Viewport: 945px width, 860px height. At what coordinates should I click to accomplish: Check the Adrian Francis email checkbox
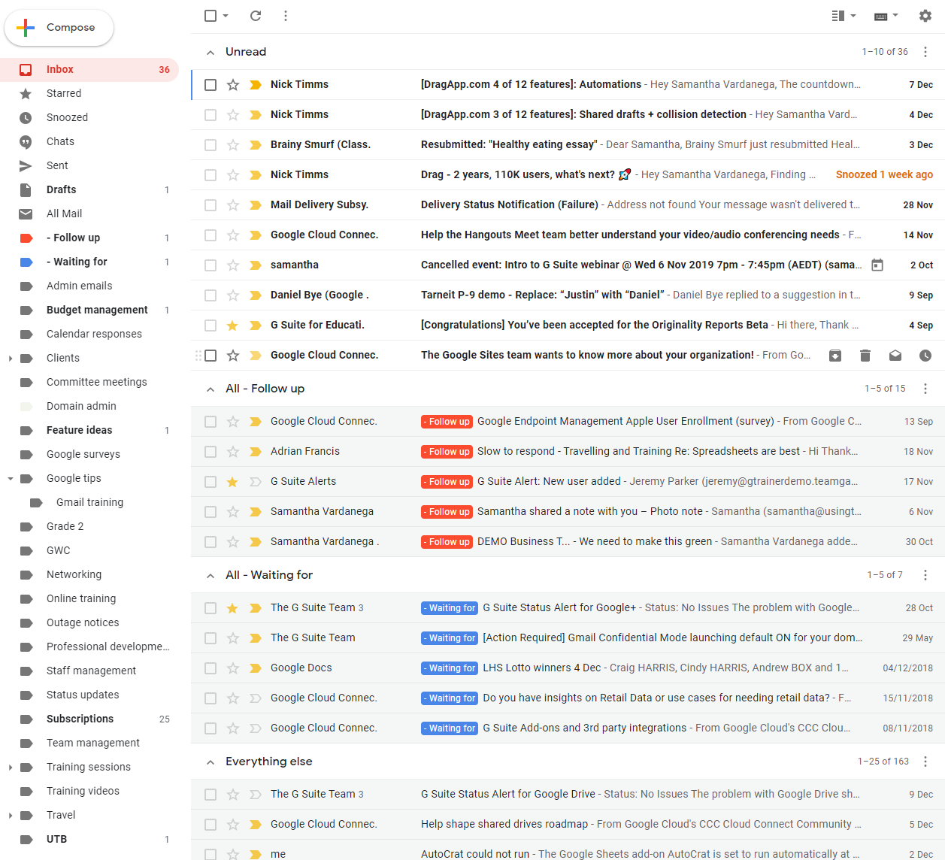(211, 452)
